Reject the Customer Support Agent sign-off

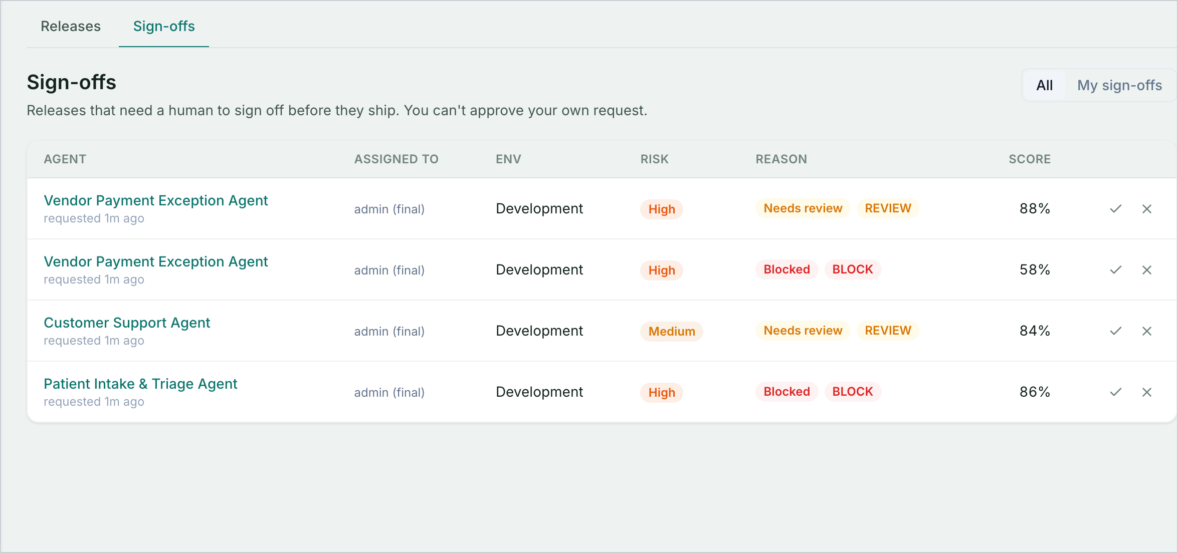coord(1147,331)
